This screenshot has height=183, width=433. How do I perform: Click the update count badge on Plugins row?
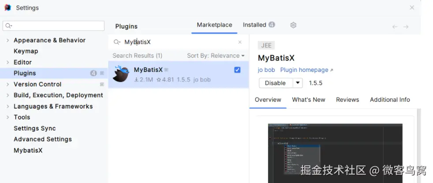[93, 73]
